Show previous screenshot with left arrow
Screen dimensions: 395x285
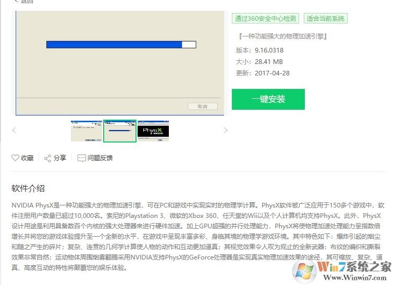pos(14,130)
